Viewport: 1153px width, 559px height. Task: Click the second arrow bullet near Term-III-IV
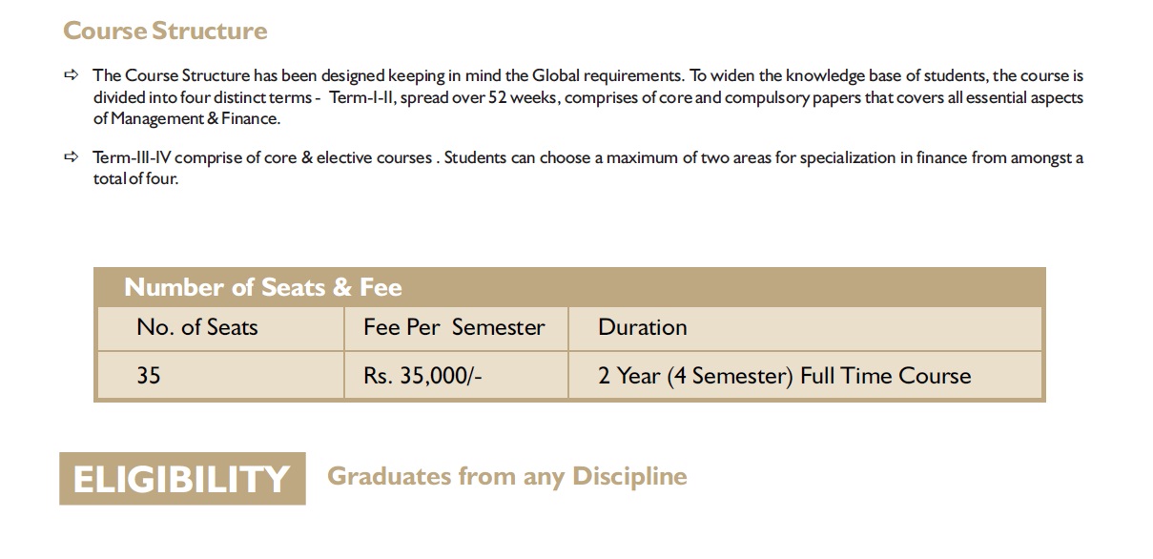tap(71, 158)
